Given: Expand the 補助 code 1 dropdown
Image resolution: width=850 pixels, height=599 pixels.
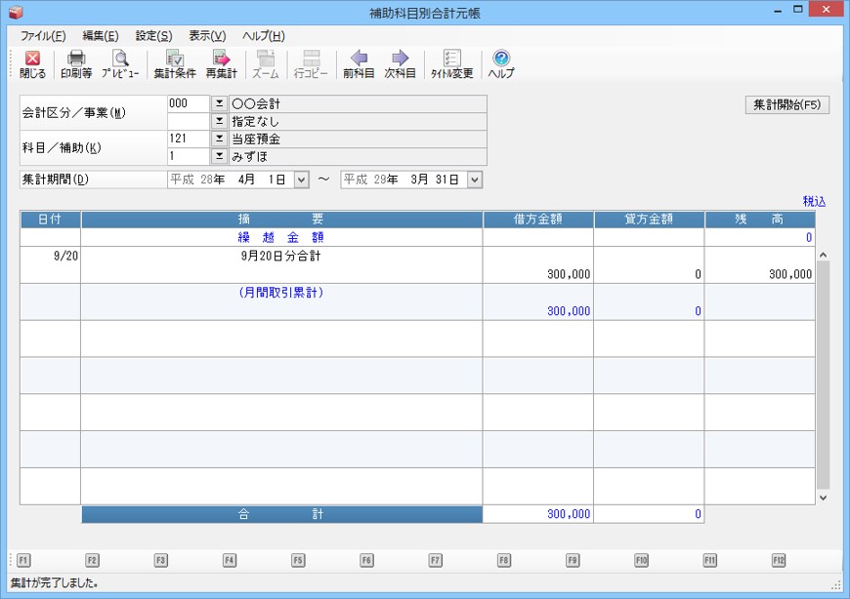Looking at the screenshot, I should click(219, 156).
